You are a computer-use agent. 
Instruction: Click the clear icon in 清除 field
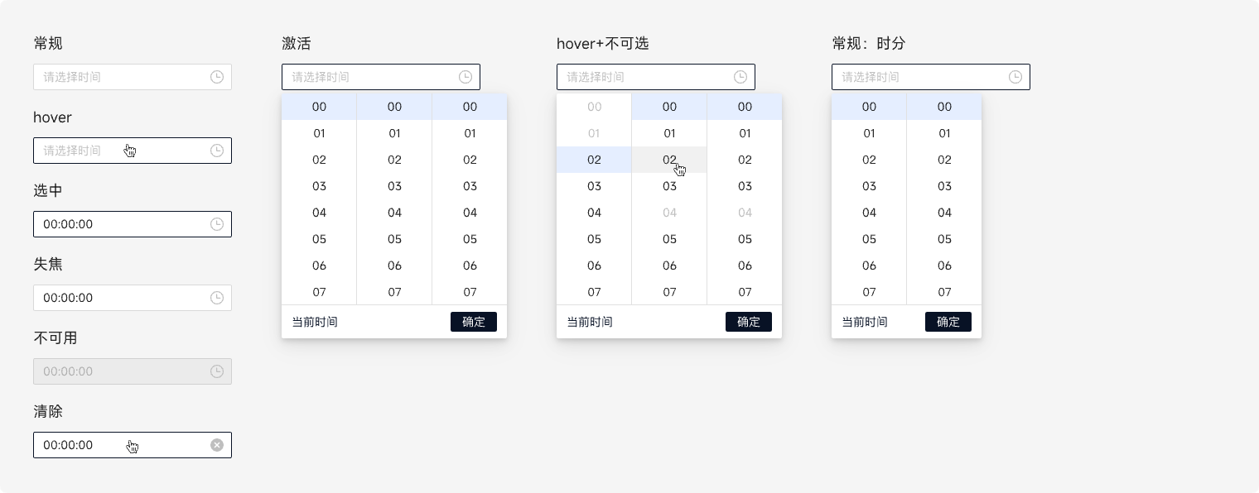coord(217,445)
